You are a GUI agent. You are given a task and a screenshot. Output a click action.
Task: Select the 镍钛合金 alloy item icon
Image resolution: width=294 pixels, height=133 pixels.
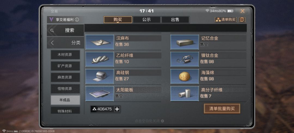185,59
